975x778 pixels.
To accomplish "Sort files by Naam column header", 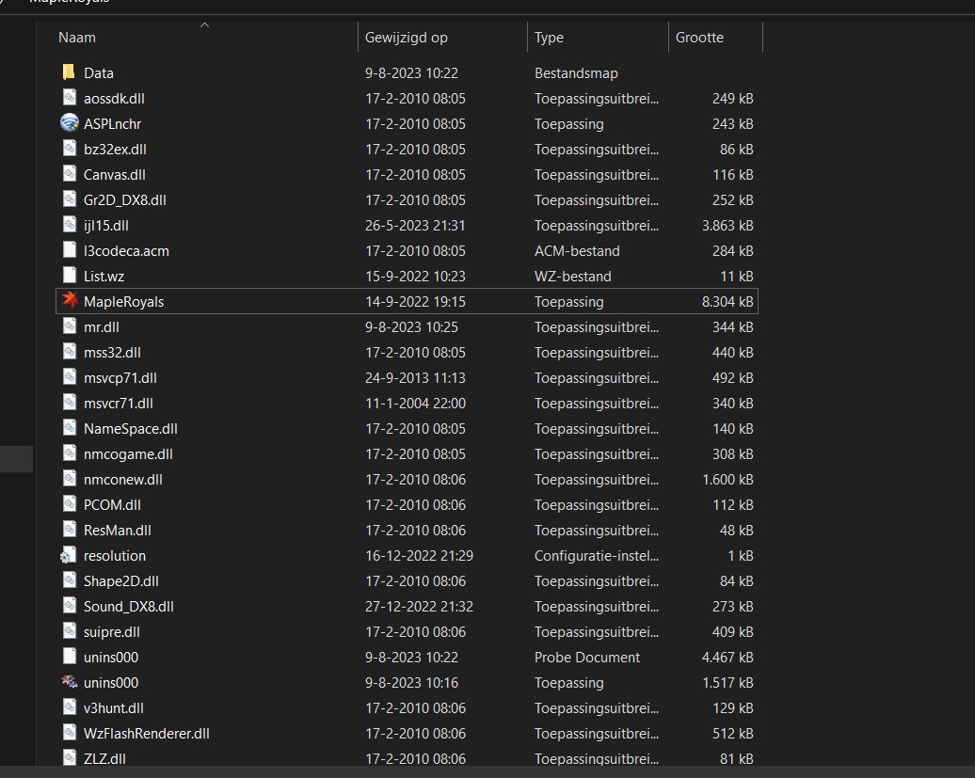I will pyautogui.click(x=77, y=38).
